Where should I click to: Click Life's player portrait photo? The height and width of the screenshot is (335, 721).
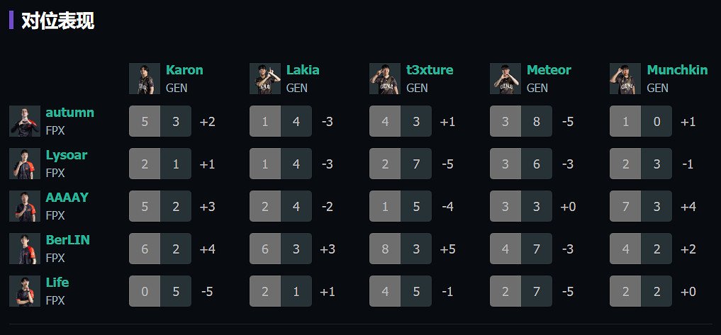tap(25, 291)
